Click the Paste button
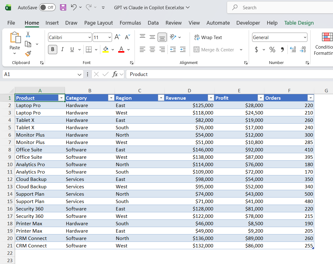 tap(15, 41)
